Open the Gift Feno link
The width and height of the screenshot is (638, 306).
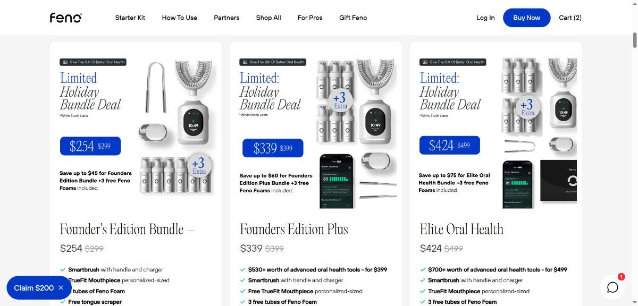(x=353, y=18)
